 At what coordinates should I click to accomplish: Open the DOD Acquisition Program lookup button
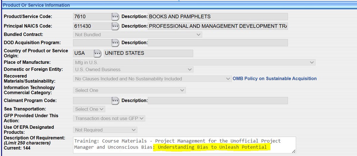pyautogui.click(x=115, y=43)
